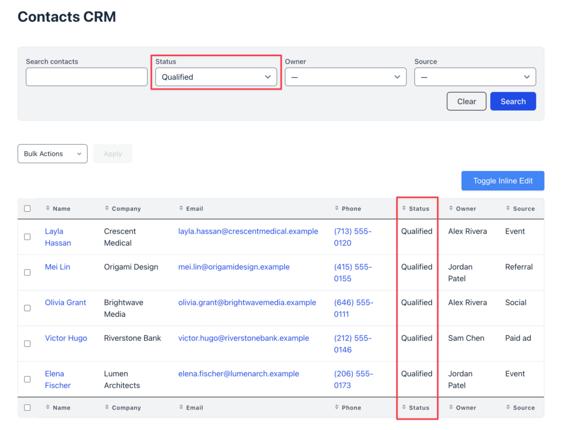Screen dimensions: 562x430
Task: Click footer Email column sort icon
Action: tap(181, 407)
